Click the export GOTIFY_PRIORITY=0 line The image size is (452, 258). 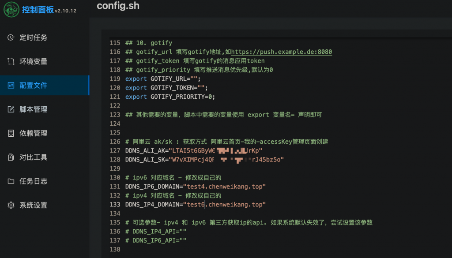tap(170, 97)
